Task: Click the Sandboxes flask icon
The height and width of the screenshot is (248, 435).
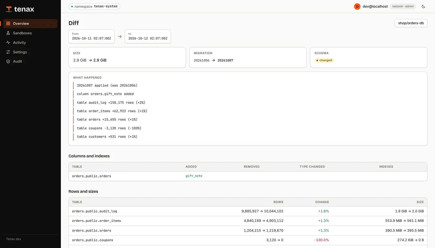Action: point(8,33)
